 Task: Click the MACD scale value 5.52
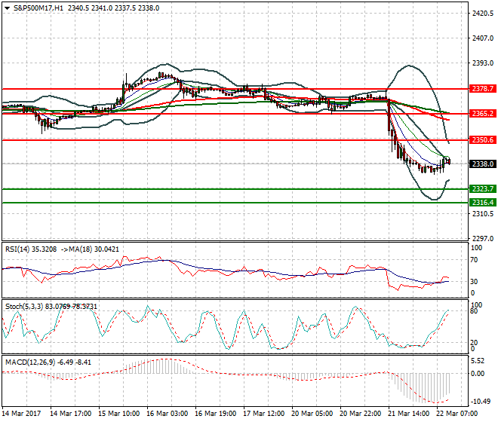(478, 361)
